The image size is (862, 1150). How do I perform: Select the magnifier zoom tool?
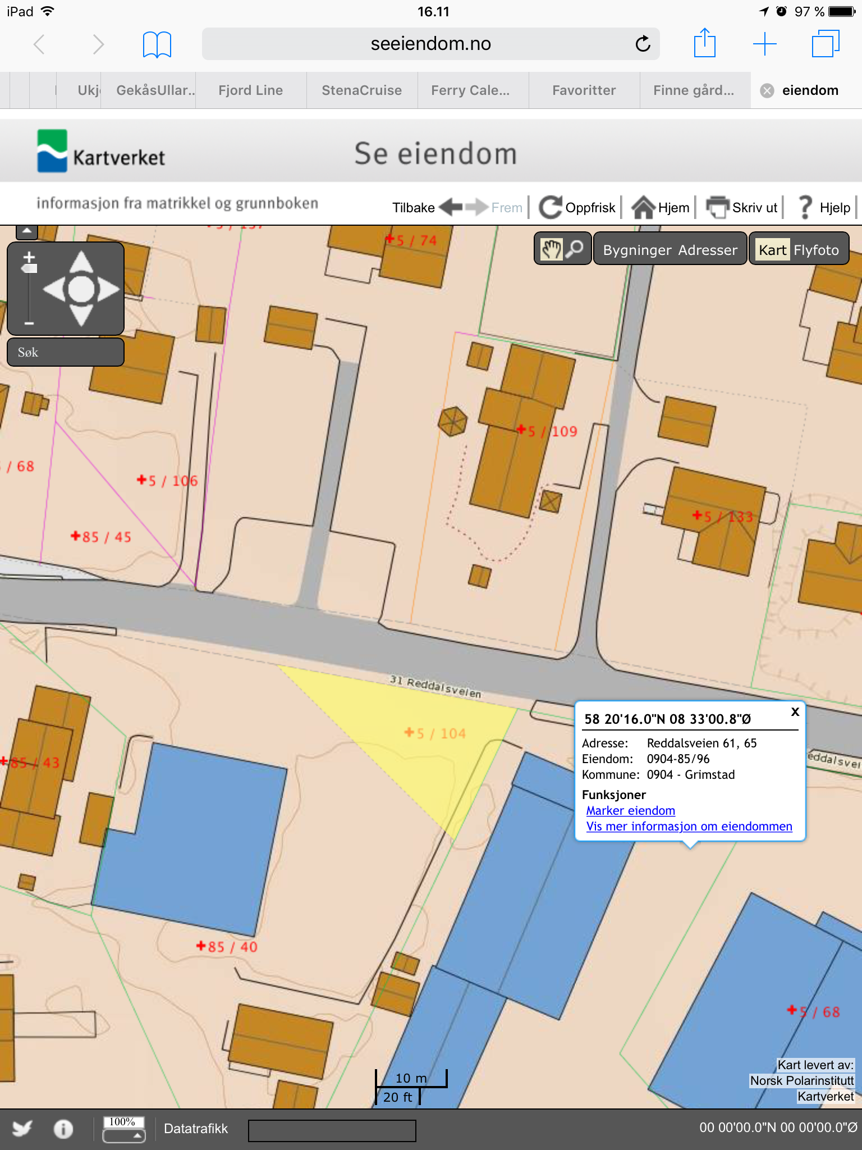(575, 249)
